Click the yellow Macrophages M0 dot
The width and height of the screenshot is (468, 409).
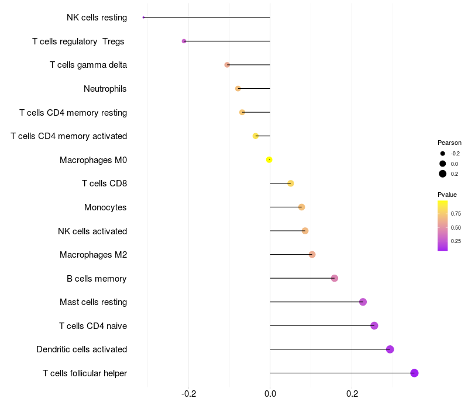point(269,160)
